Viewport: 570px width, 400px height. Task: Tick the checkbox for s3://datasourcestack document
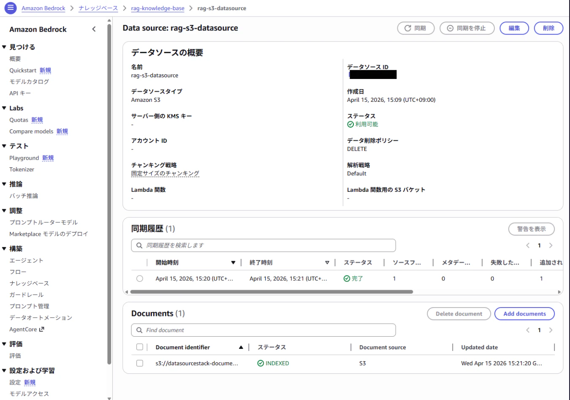pos(140,363)
